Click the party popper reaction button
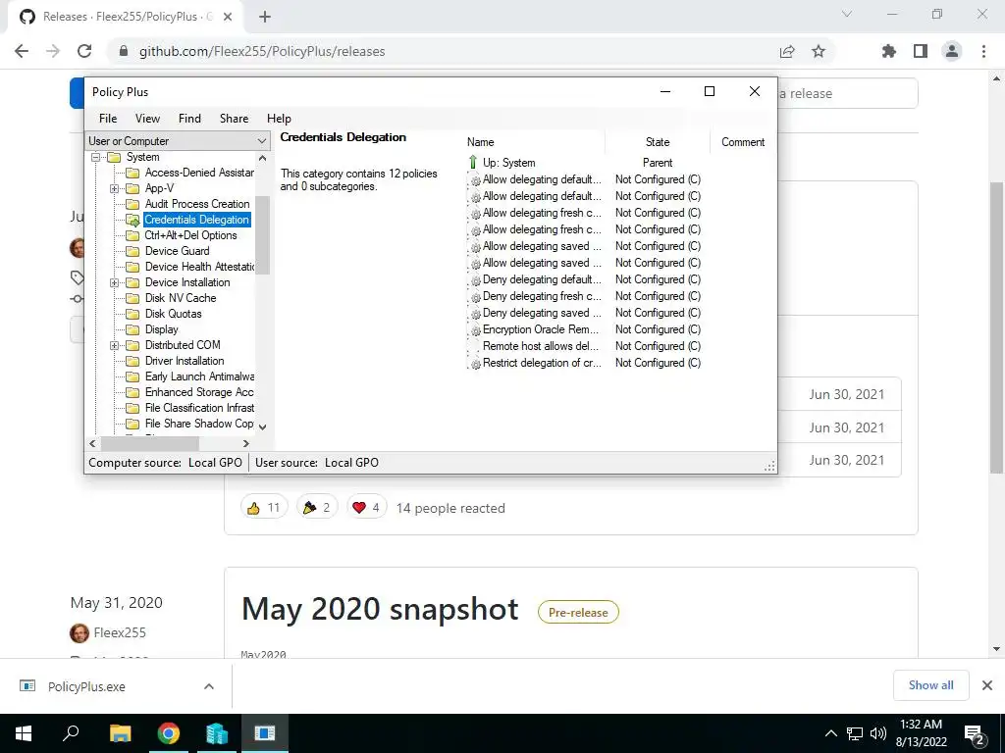The height and width of the screenshot is (753, 1005). pyautogui.click(x=317, y=508)
